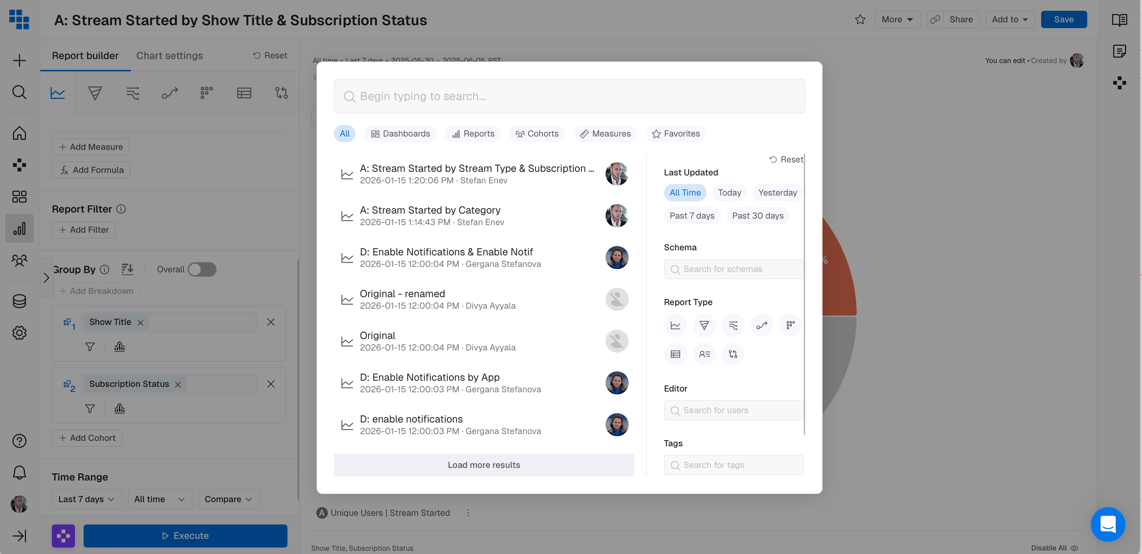Switch to the Dashboards search tab
The image size is (1142, 554).
pyautogui.click(x=400, y=134)
